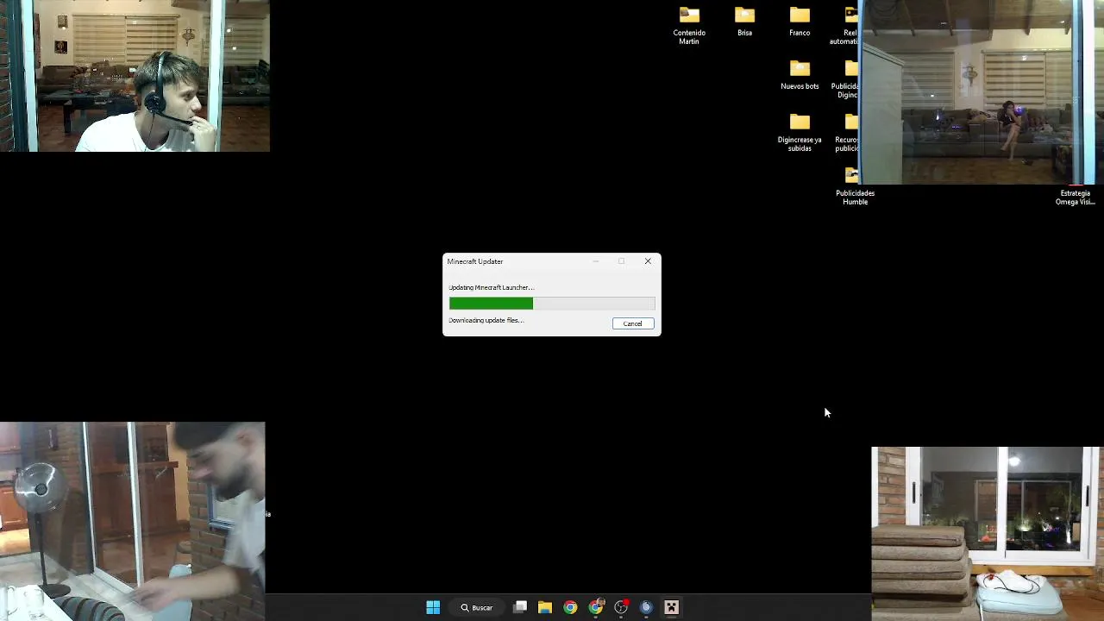
Task: Click the living room sofa camera feed
Action: [981, 92]
